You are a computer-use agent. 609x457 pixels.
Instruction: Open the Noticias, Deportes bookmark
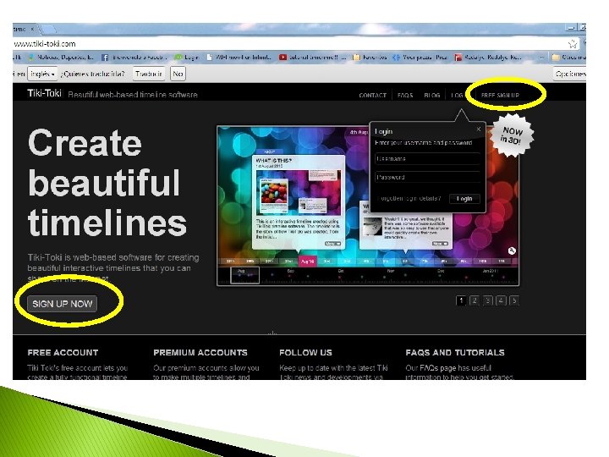point(61,58)
